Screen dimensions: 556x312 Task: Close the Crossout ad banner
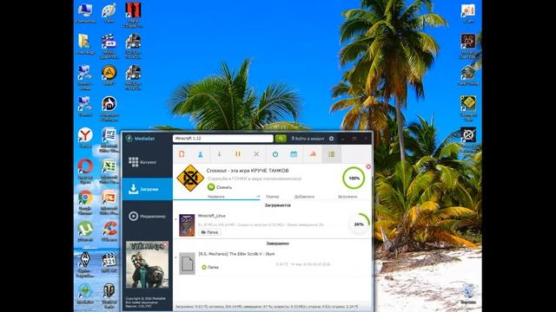(x=368, y=166)
